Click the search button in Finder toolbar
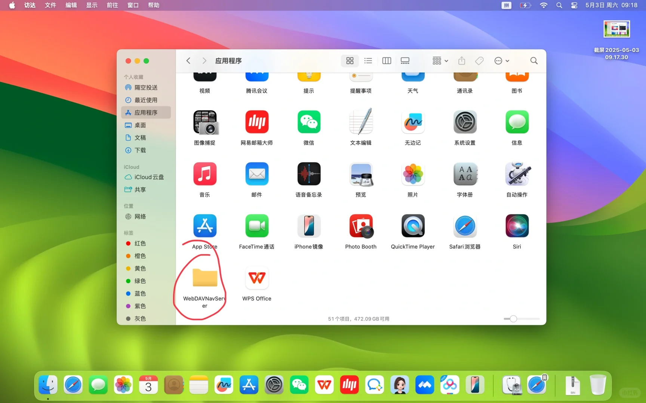 point(534,60)
